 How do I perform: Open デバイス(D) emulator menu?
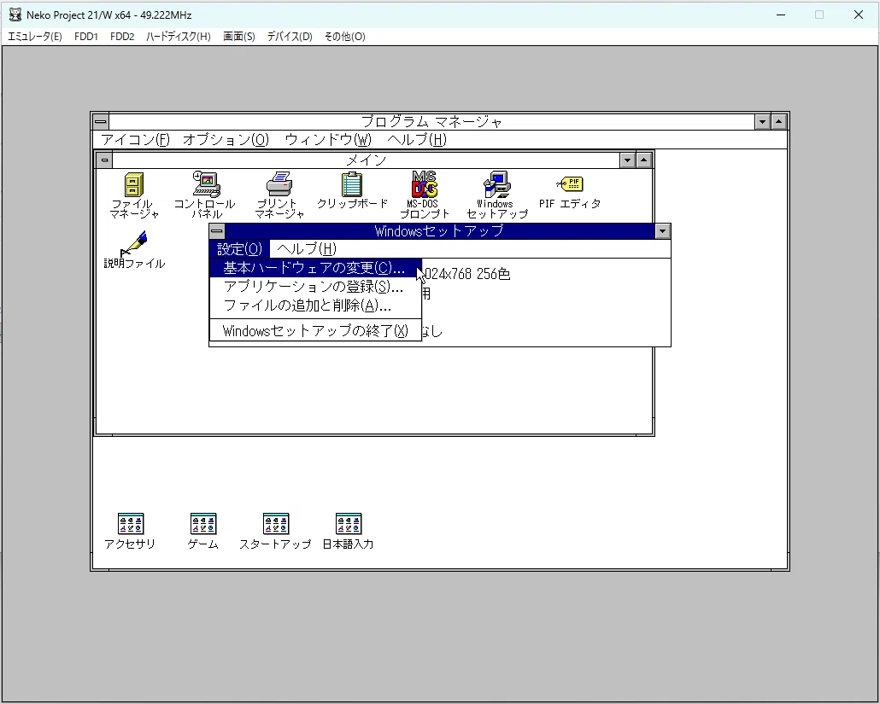[x=290, y=37]
